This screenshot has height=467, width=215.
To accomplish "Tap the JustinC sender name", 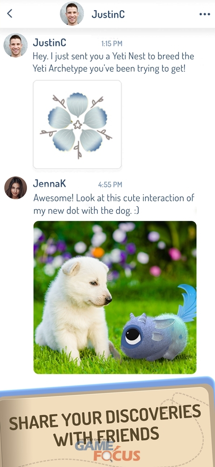I will tap(50, 43).
